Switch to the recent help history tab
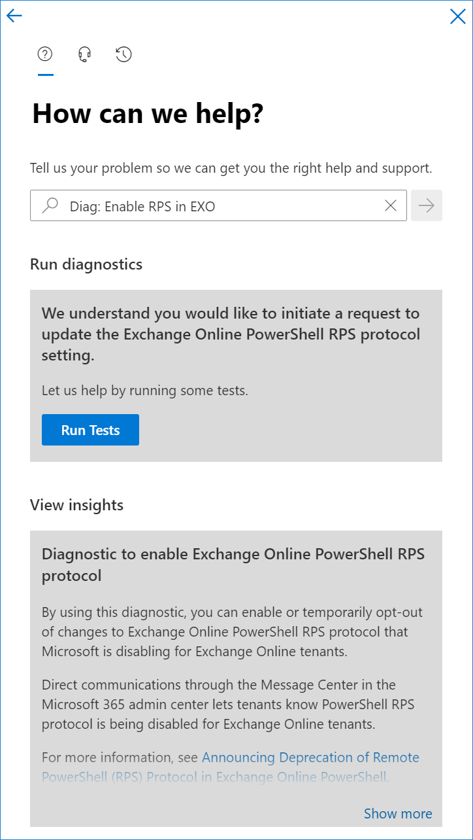The width and height of the screenshot is (473, 840). pos(123,54)
